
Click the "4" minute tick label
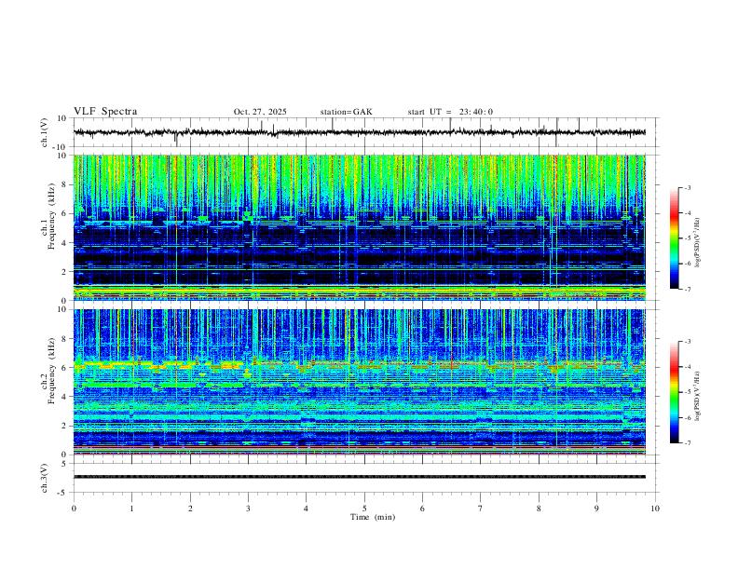[x=307, y=509]
